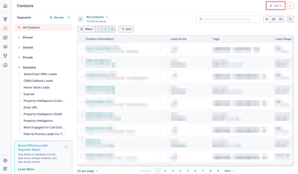Image resolution: width=298 pixels, height=174 pixels.
Task: Open the user profile icon next to Ask AI
Action: coord(290,6)
